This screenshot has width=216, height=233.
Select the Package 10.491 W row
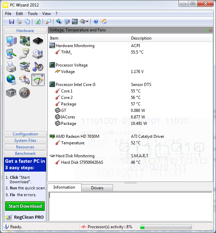[131, 123]
